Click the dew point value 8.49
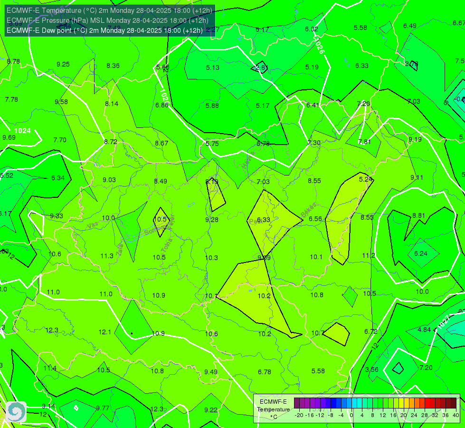Viewport: 465px width, 428px height. click(161, 181)
